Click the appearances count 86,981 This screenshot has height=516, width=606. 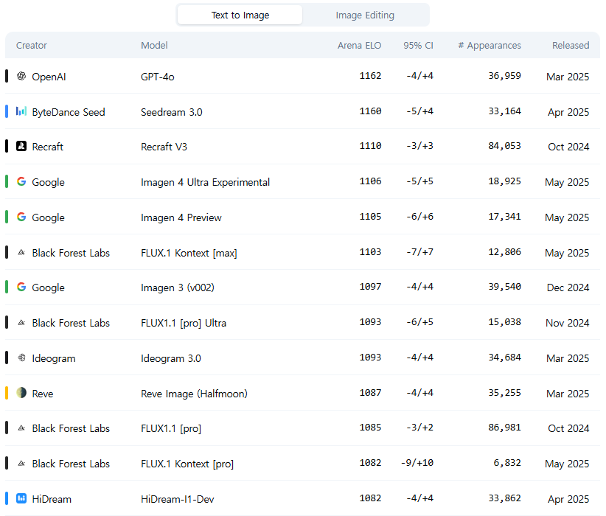[504, 428]
